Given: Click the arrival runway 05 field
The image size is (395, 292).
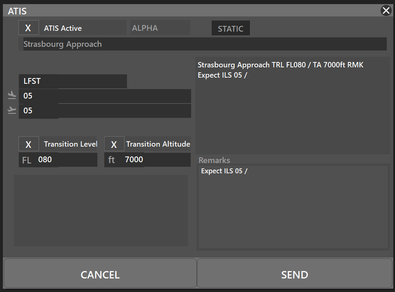Looking at the screenshot, I should point(105,96).
